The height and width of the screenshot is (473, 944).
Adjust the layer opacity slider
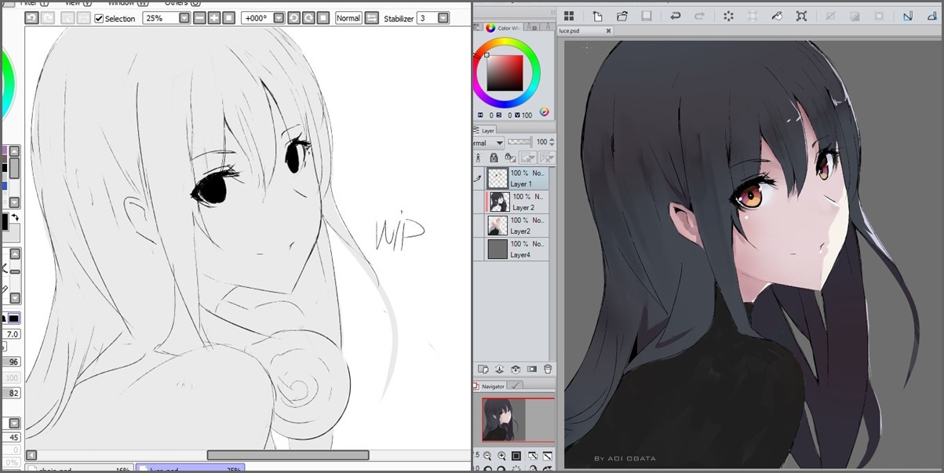pos(519,142)
